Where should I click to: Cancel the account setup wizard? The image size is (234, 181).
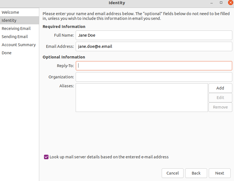(172, 173)
